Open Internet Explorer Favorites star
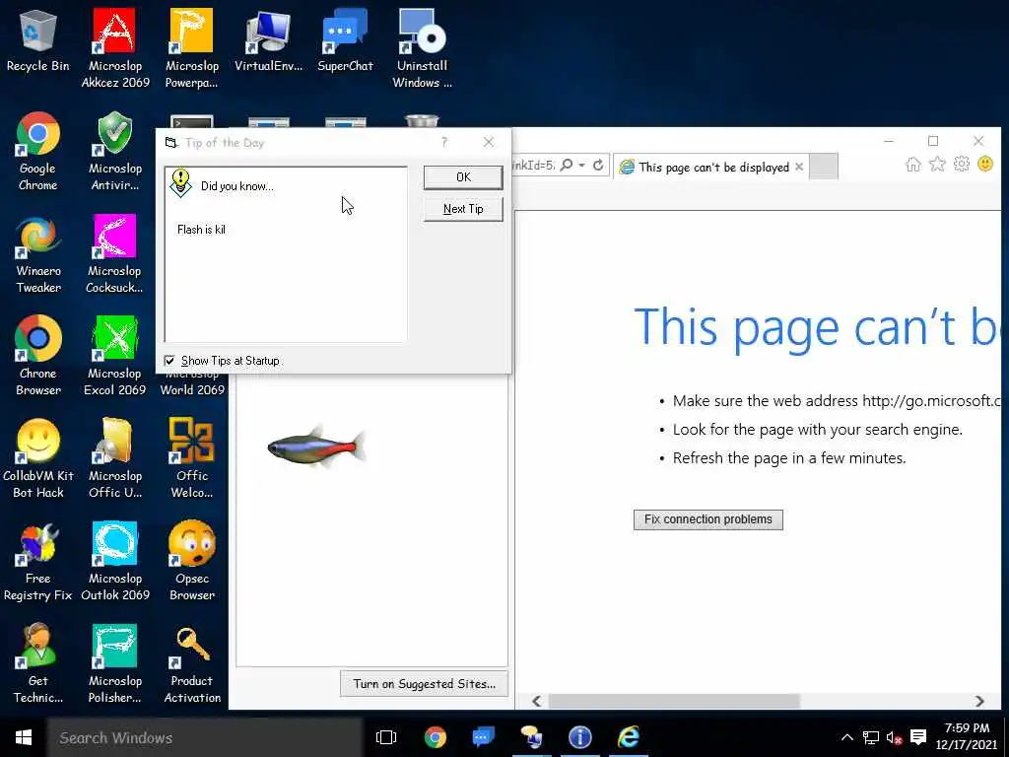Screen dimensions: 1009x757 point(938,165)
